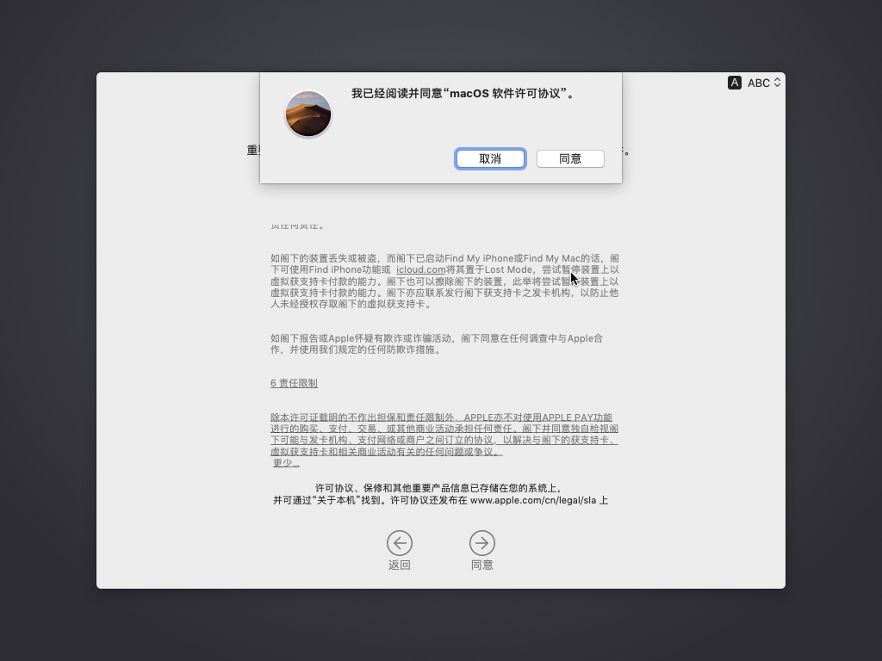
Task: Collapse the text using the "更少..." link
Action: click(x=286, y=463)
